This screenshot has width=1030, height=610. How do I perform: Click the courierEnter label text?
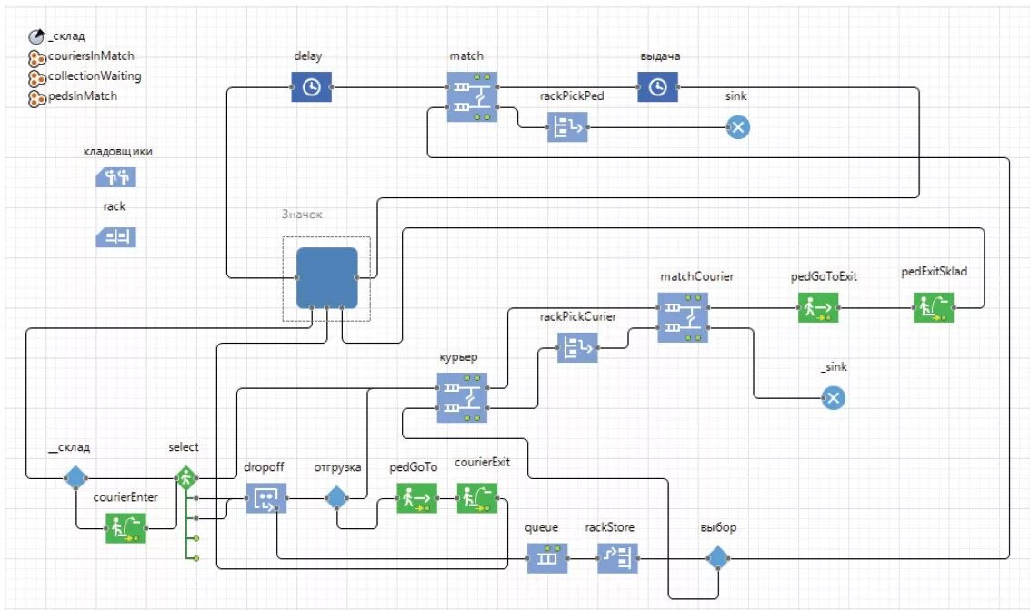tap(125, 497)
